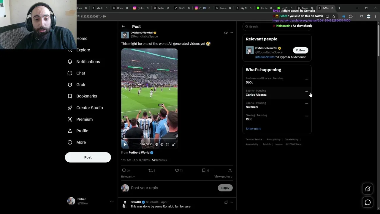Image resolution: width=380 pixels, height=214 pixels.
Task: Open more options for Nwaneri trend
Action: (x=306, y=104)
